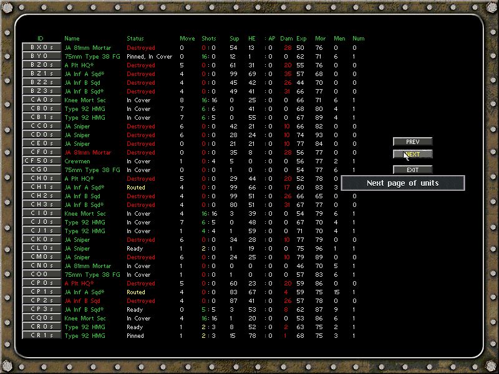Select unit ID button CJ0s

[x=41, y=222]
